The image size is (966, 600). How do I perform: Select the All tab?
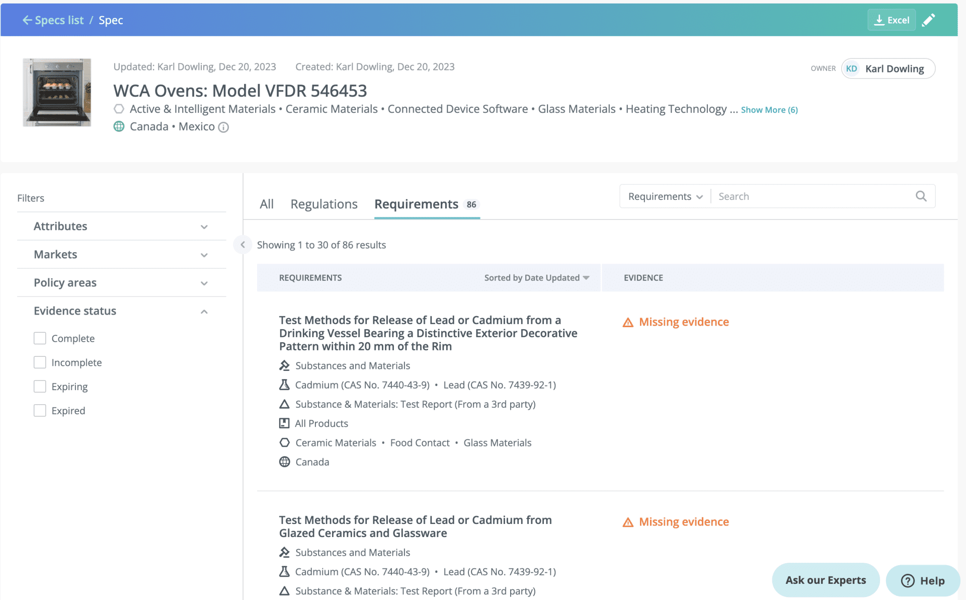click(x=267, y=204)
